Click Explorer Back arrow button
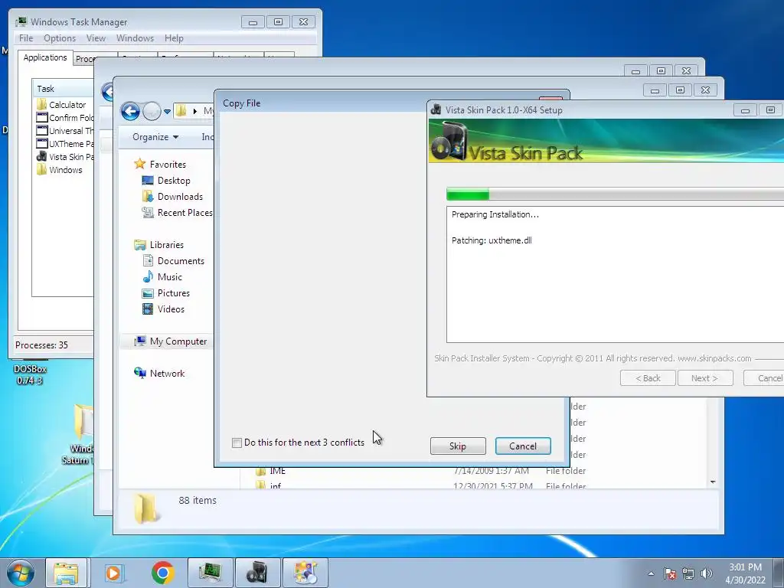Image resolution: width=784 pixels, height=588 pixels. [x=130, y=111]
